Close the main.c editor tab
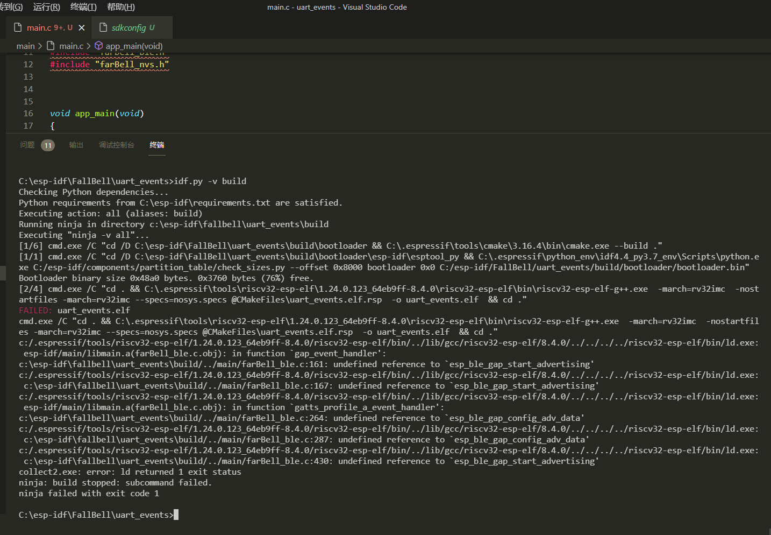 82,27
